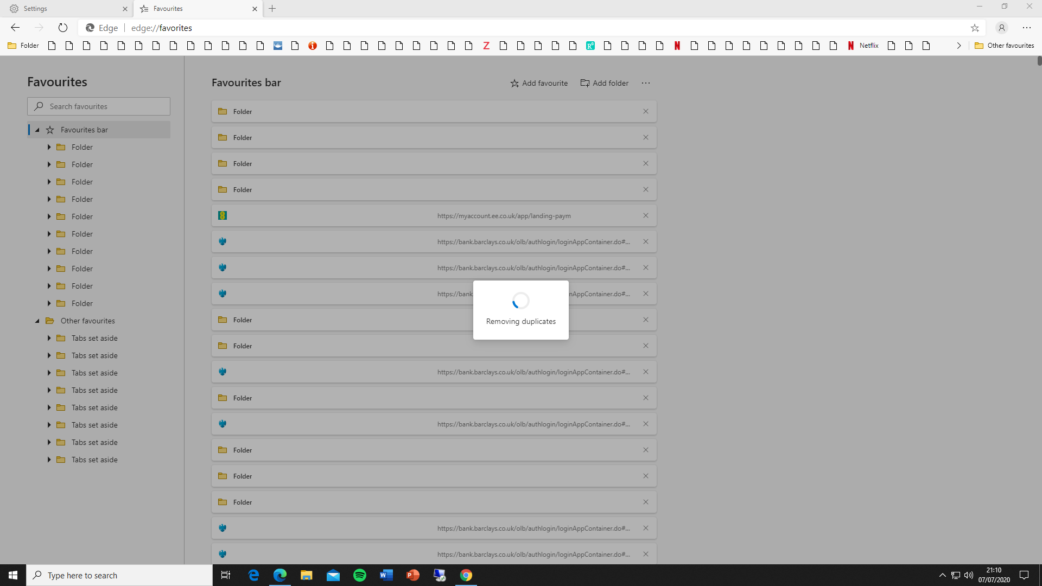Image resolution: width=1042 pixels, height=586 pixels.
Task: Expand the first Tabs set aside folder
Action: point(49,338)
